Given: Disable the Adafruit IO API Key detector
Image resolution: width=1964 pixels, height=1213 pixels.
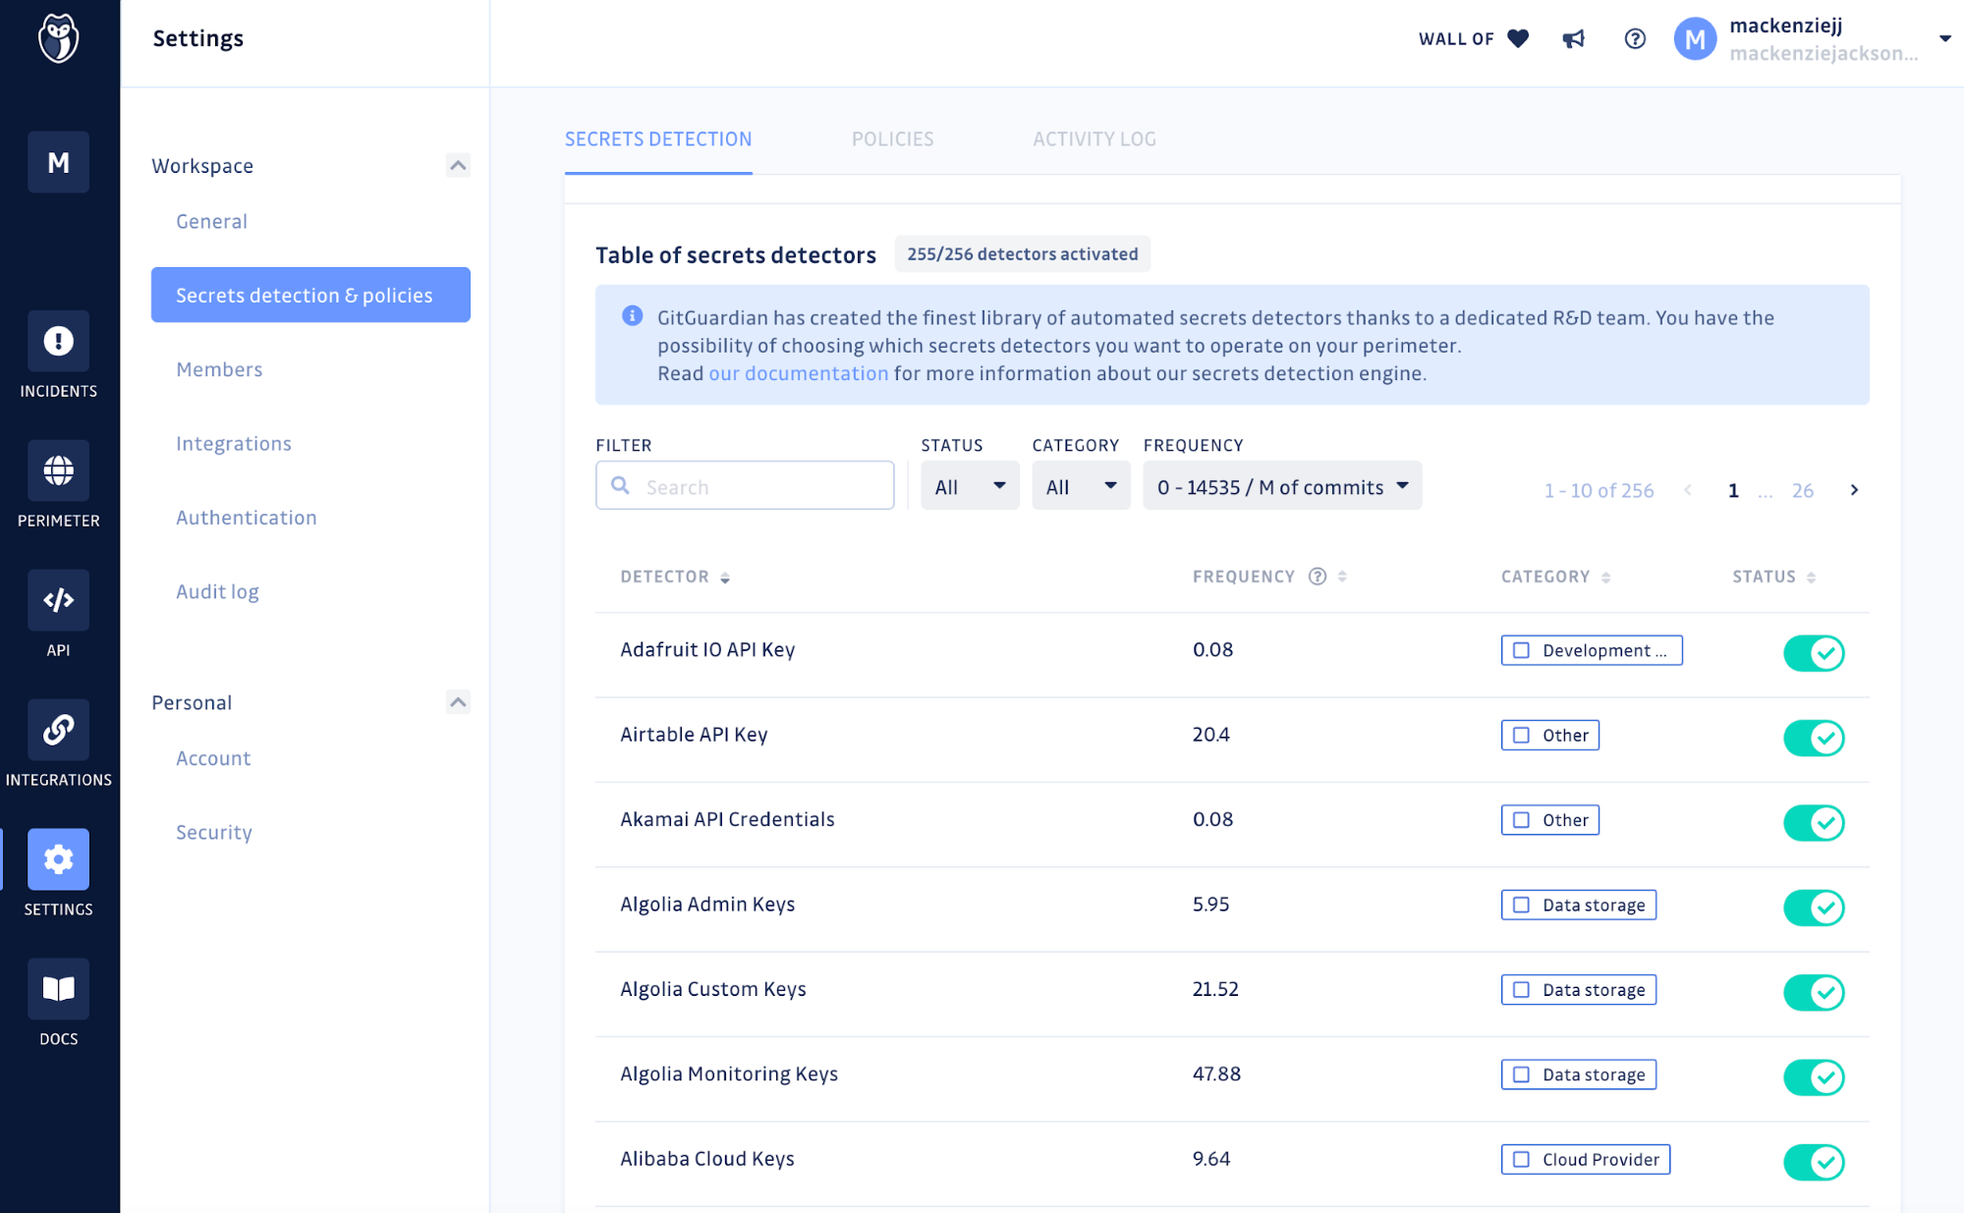Looking at the screenshot, I should [1814, 653].
